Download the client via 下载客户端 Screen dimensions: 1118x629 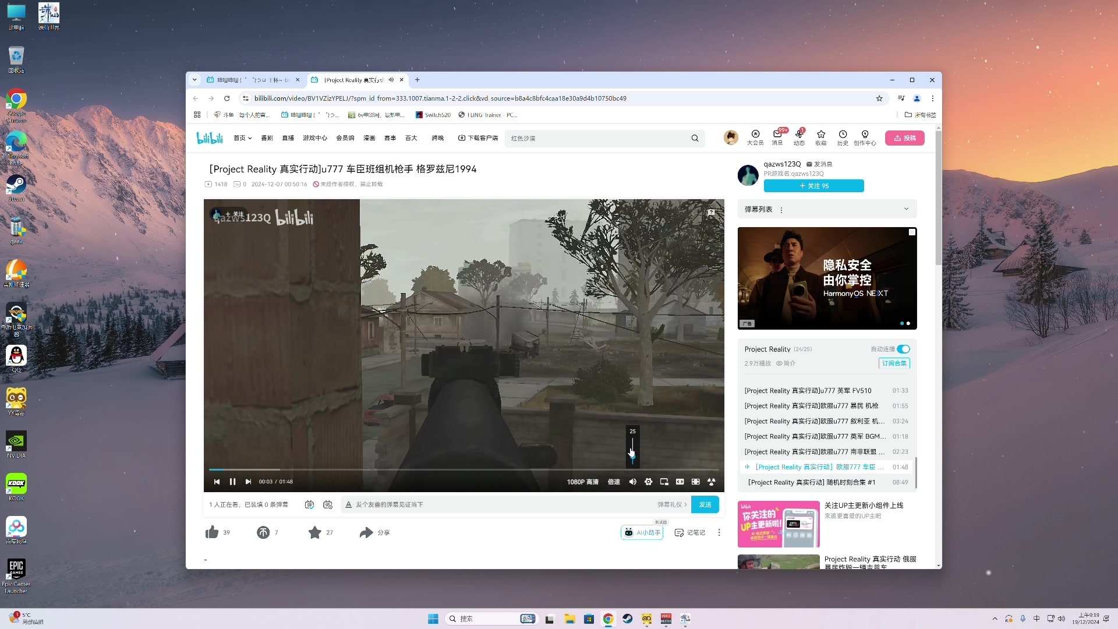[x=478, y=138]
